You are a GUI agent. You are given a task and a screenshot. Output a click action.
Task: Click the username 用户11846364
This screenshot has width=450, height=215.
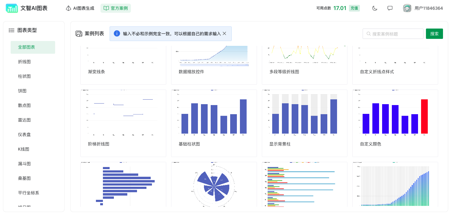pos(429,8)
